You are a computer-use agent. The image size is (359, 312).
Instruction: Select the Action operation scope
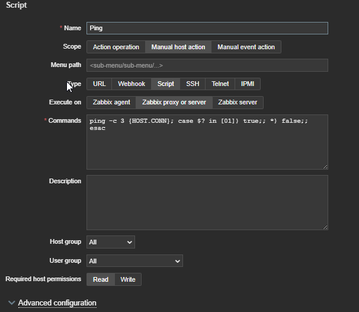tap(116, 47)
